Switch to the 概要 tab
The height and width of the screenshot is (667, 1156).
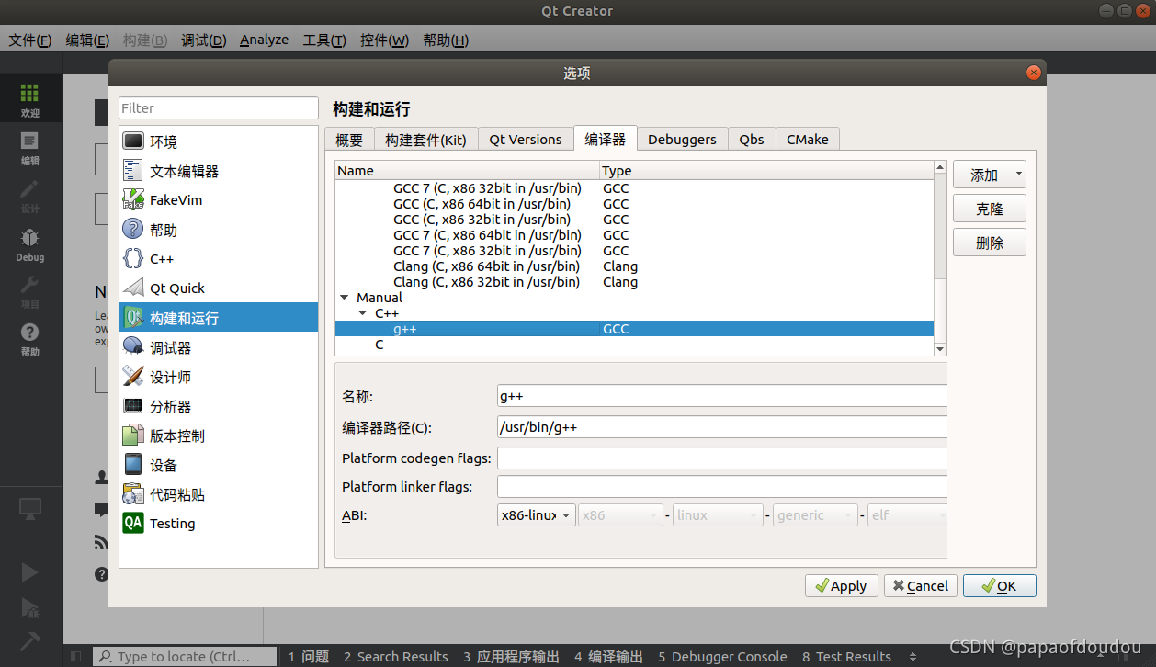pyautogui.click(x=349, y=140)
